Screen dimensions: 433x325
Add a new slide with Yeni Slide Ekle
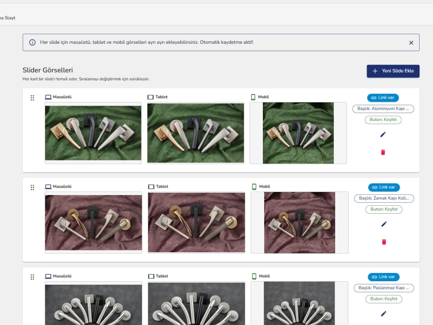click(x=393, y=71)
